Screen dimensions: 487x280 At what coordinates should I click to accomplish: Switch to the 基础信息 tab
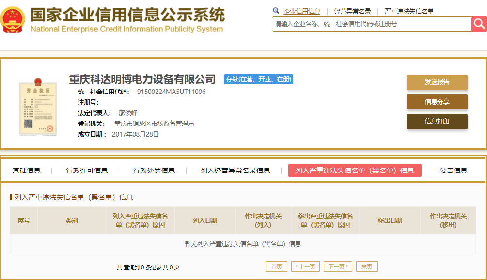[x=27, y=171]
